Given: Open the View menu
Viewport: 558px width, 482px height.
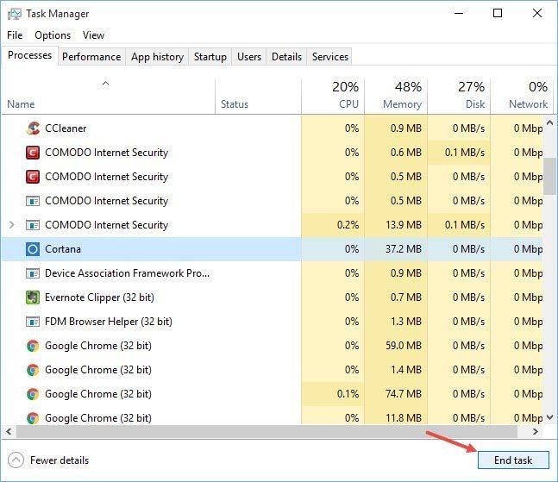Looking at the screenshot, I should [x=94, y=35].
